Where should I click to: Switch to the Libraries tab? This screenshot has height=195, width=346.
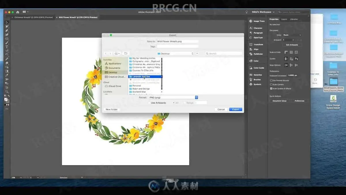[294, 19]
